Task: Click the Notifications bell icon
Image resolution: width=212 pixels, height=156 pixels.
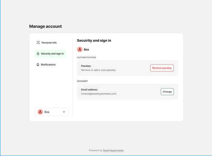Action: [38, 65]
